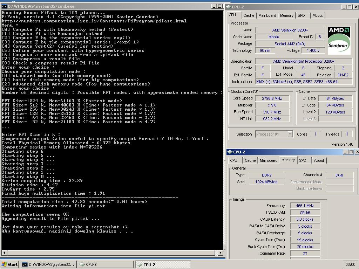Image resolution: width=359 pixels, height=269 pixels.
Task: Open About tab in top CPU-Z
Action: point(318,15)
